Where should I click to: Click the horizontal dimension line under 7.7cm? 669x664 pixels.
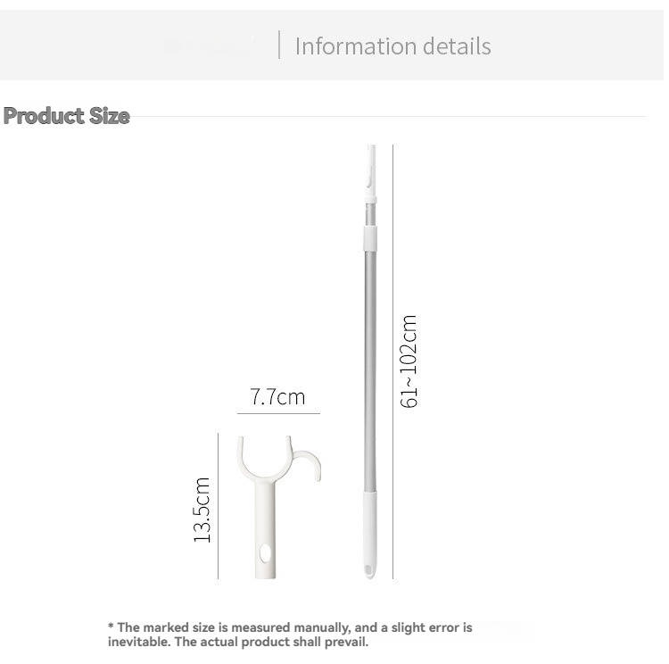pyautogui.click(x=277, y=414)
